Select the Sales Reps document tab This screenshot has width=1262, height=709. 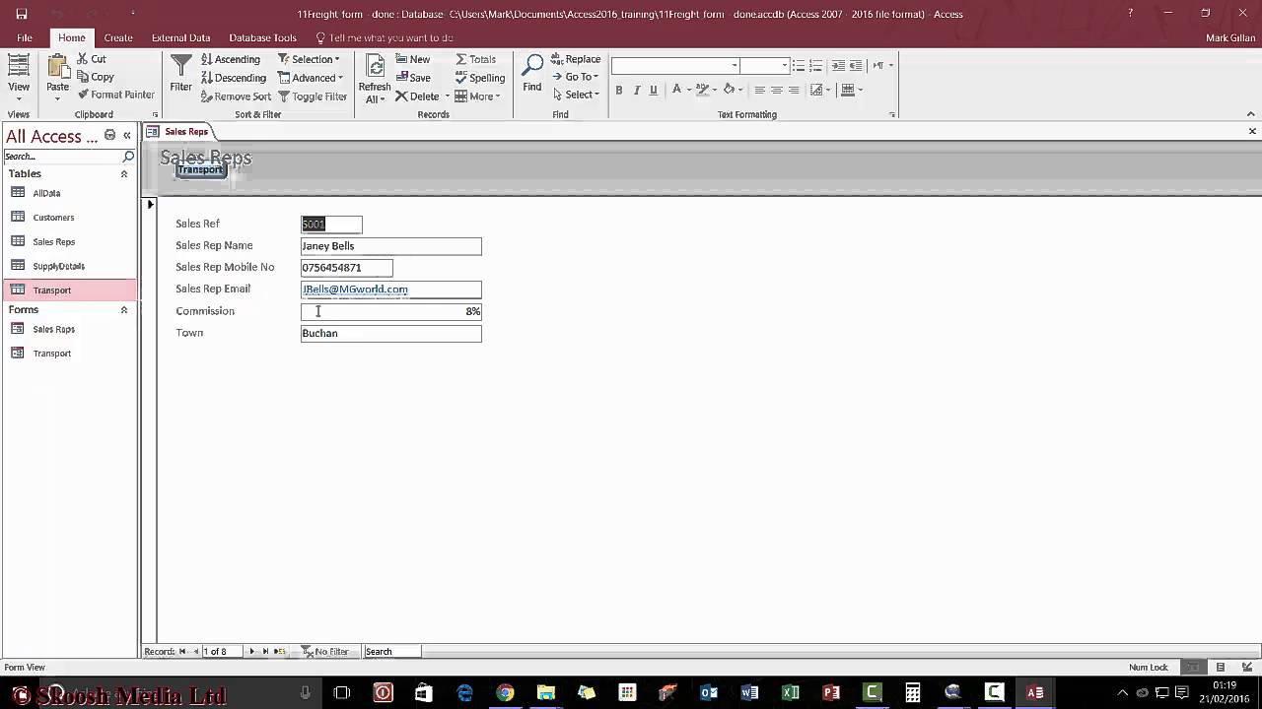(x=177, y=131)
